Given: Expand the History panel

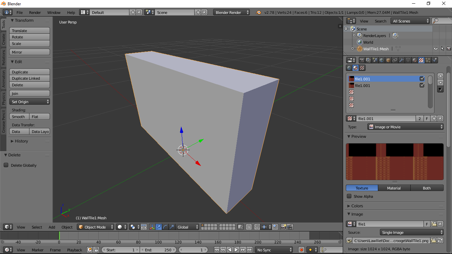Looking at the screenshot, I should 21,141.
